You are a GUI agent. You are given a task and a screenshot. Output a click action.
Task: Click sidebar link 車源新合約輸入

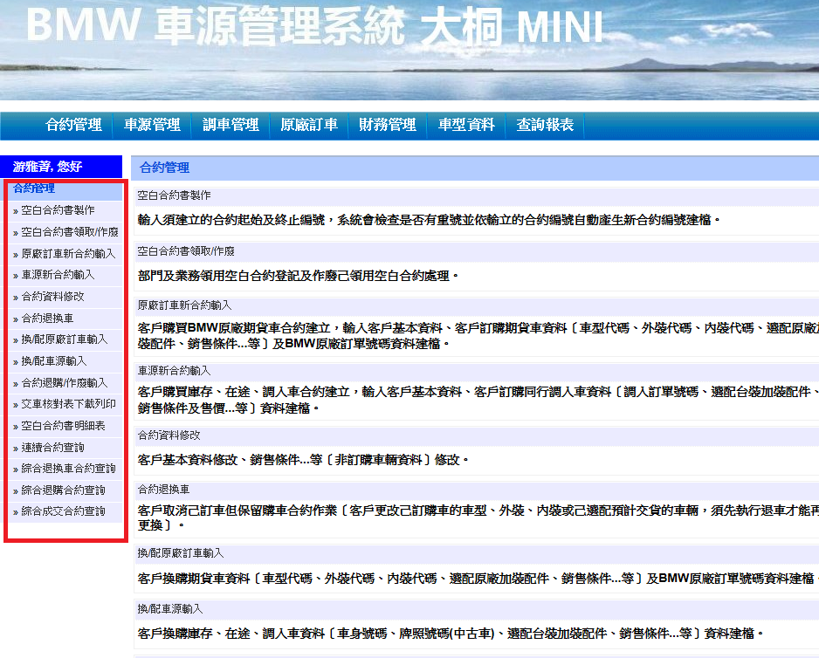[x=58, y=275]
